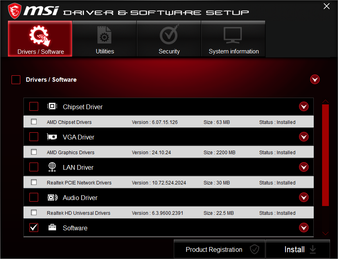The height and width of the screenshot is (259, 338).
Task: Check the VGA Driver category checkbox
Action: click(34, 137)
